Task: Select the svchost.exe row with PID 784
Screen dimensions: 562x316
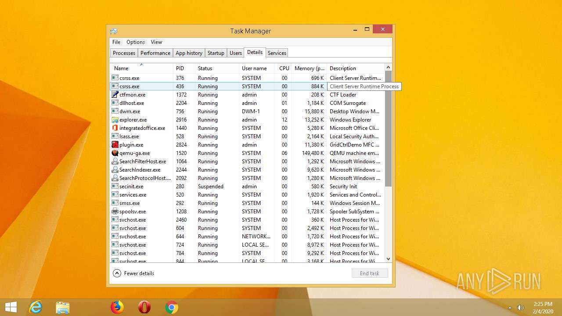Action: pyautogui.click(x=247, y=253)
